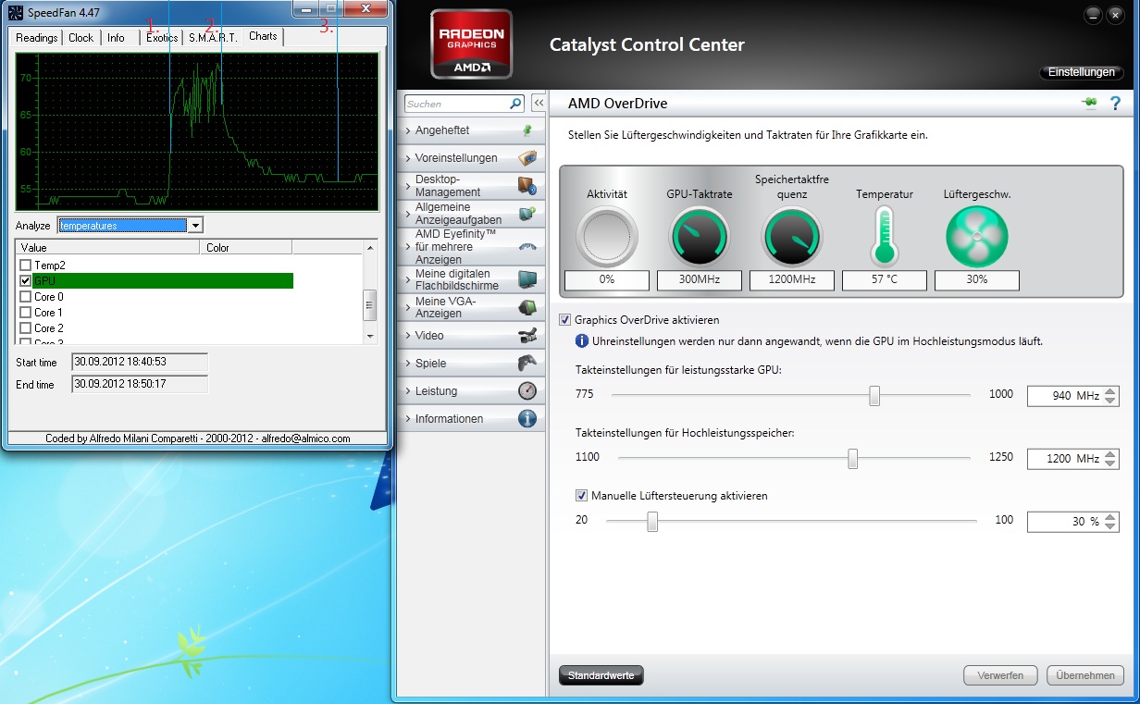Image resolution: width=1140 pixels, height=704 pixels.
Task: Switch to the S.M.A.R.T. tab
Action: [213, 38]
